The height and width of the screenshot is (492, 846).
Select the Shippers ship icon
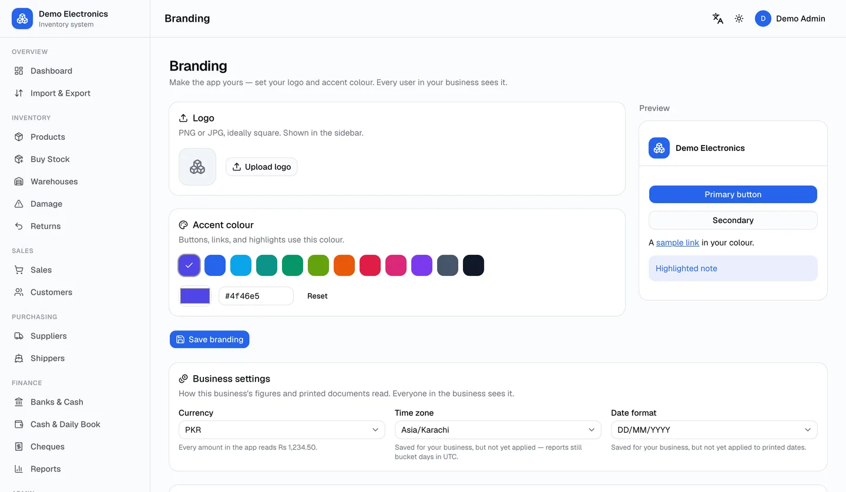click(x=19, y=358)
